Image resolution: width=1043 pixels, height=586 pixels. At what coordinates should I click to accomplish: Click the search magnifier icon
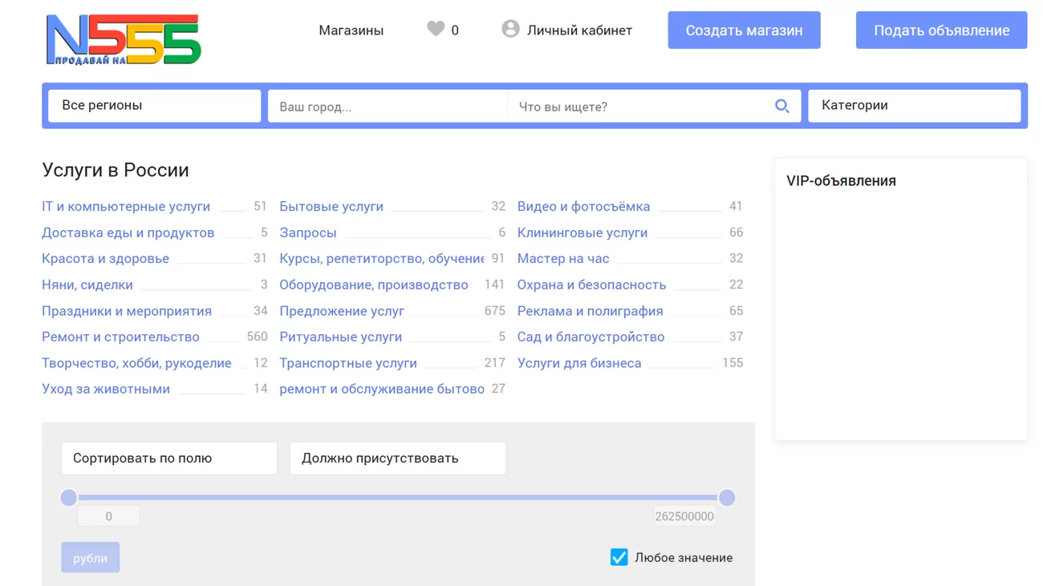781,106
